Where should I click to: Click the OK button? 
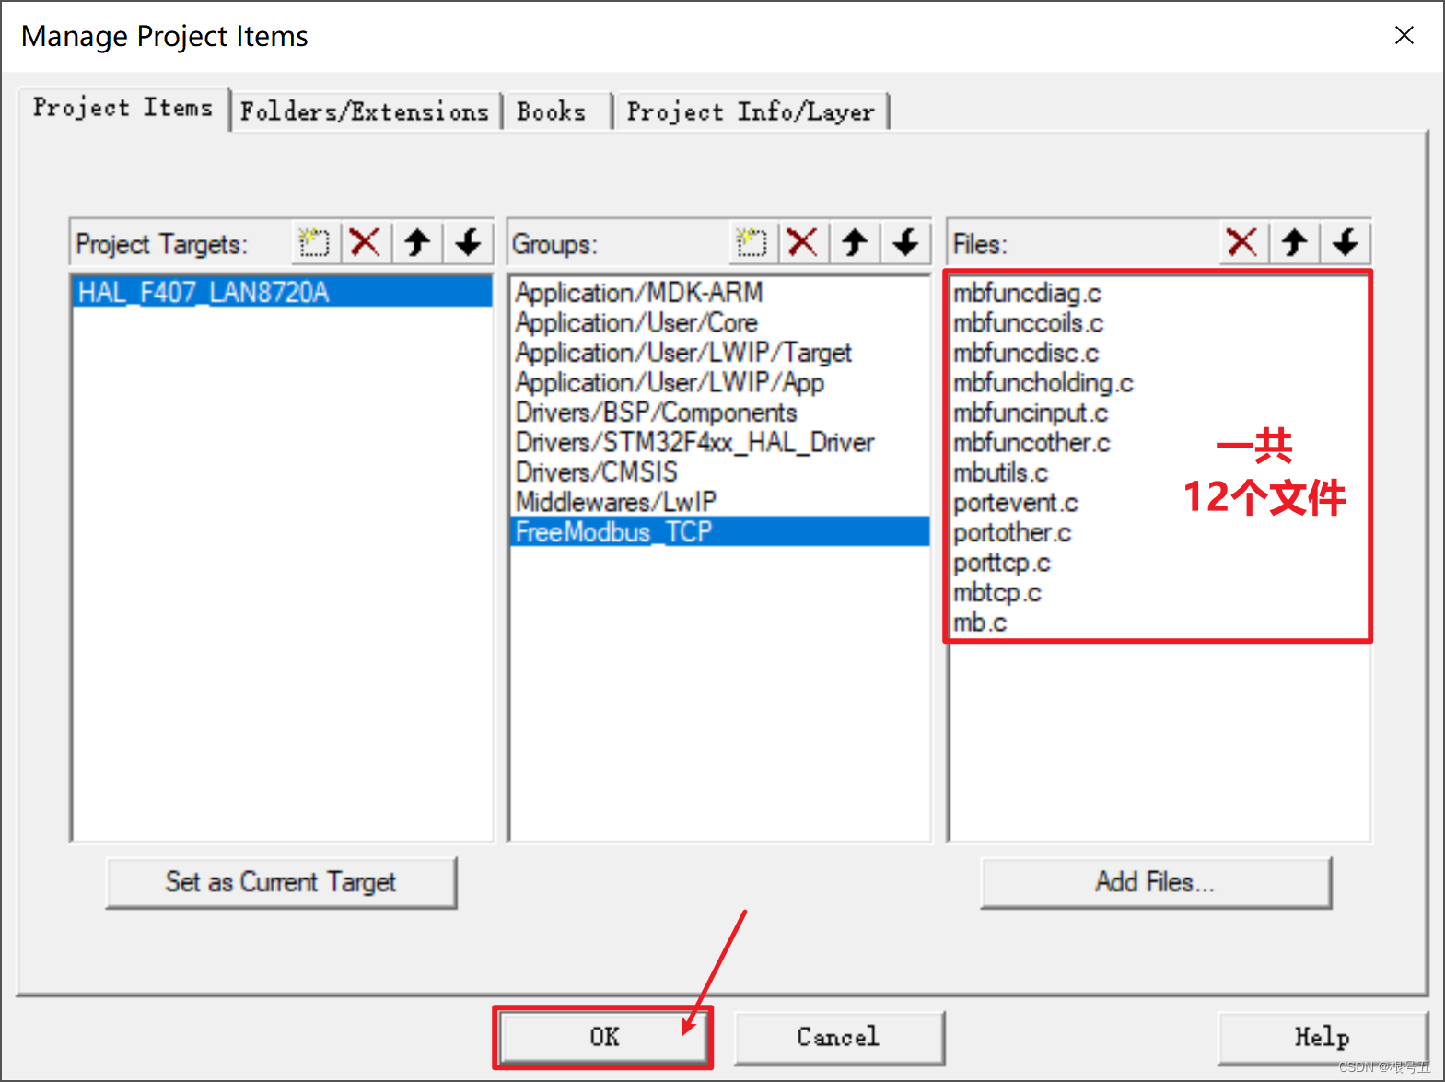604,1037
